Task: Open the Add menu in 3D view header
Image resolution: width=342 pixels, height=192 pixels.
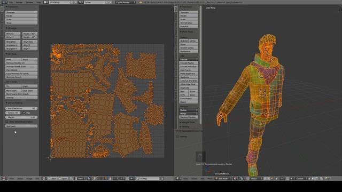Action: click(202, 179)
